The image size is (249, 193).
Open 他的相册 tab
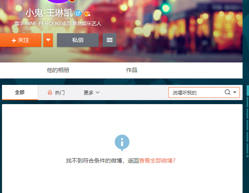pyautogui.click(x=58, y=70)
